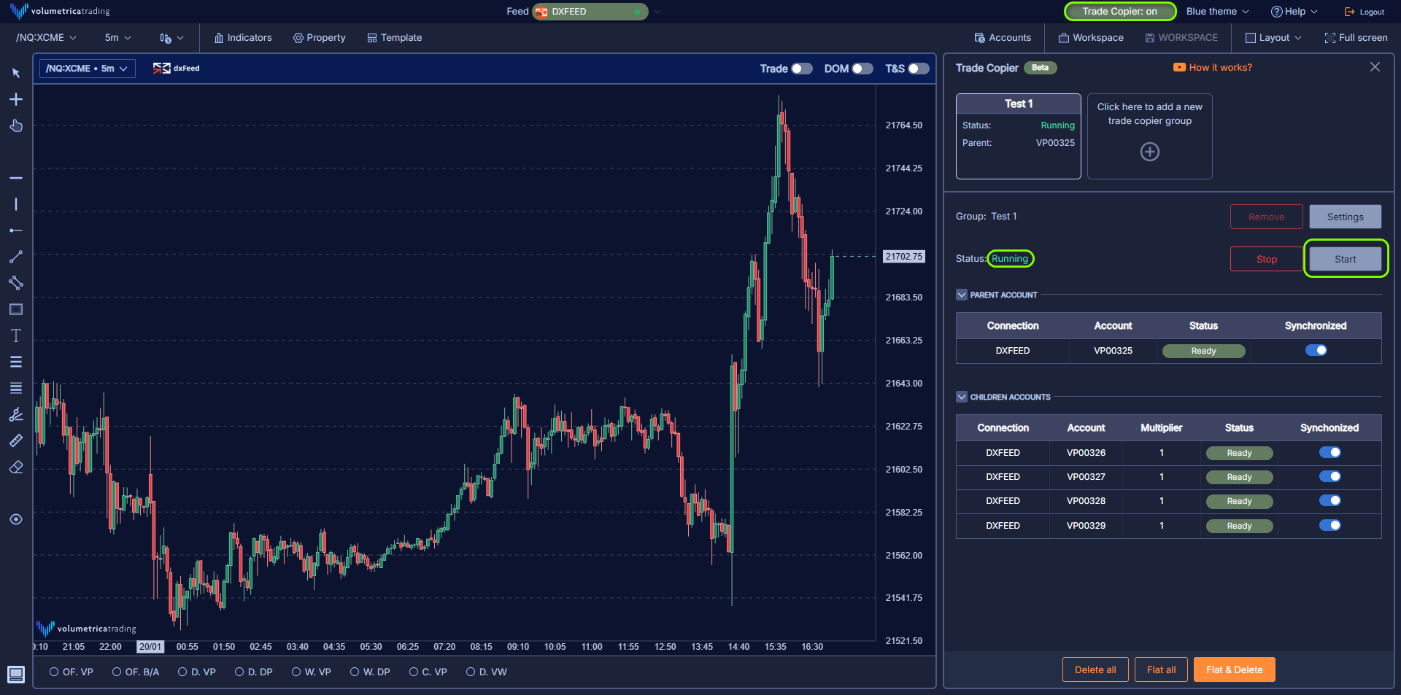Open the /NQ:XCME symbol dropdown in toolbar
1401x695 pixels.
pyautogui.click(x=46, y=38)
